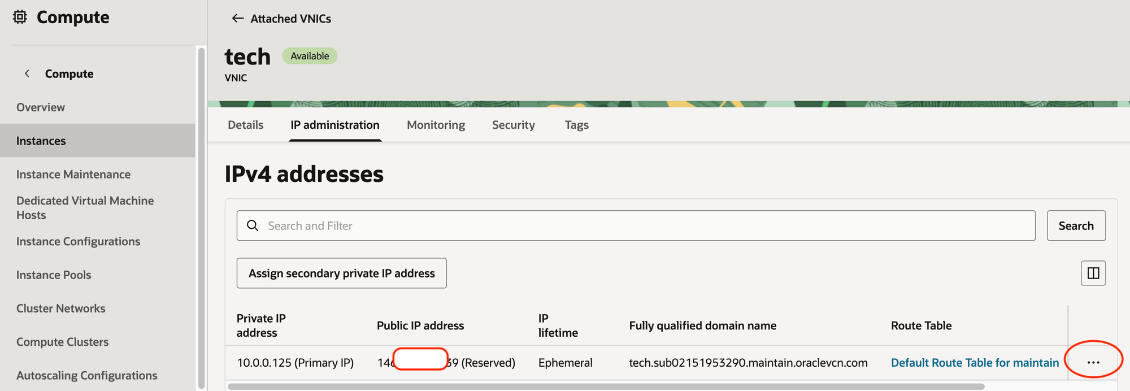Click the back arrow beside Attached VNICs
The height and width of the screenshot is (391, 1130).
point(237,19)
